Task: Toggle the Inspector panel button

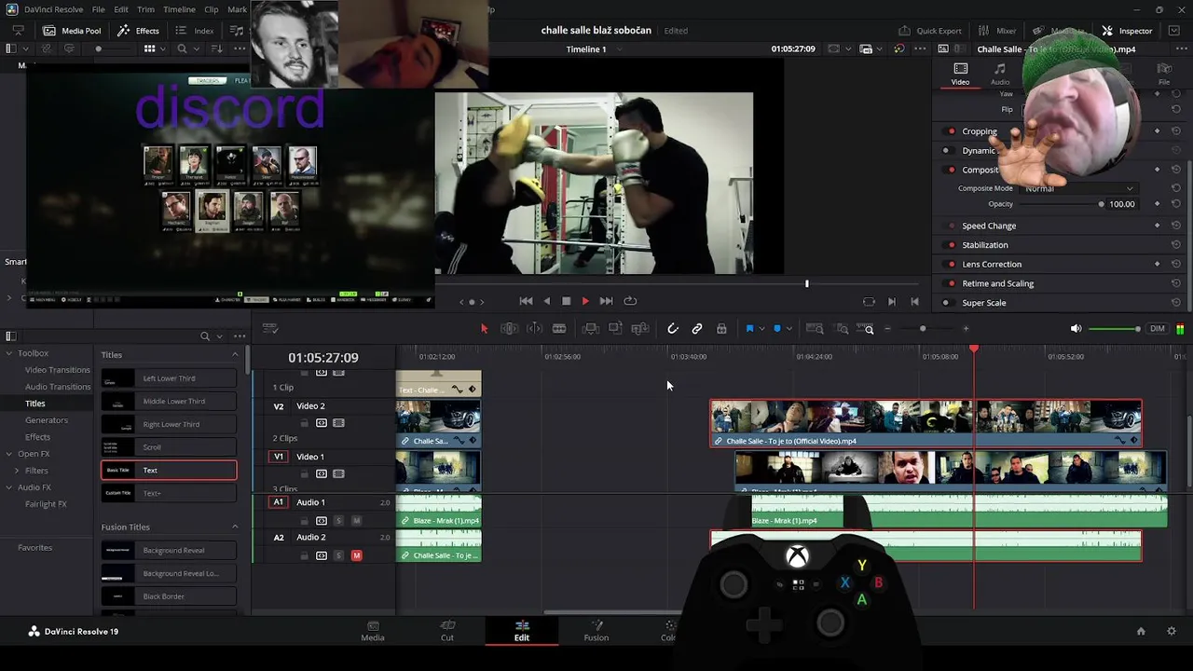Action: click(1127, 31)
